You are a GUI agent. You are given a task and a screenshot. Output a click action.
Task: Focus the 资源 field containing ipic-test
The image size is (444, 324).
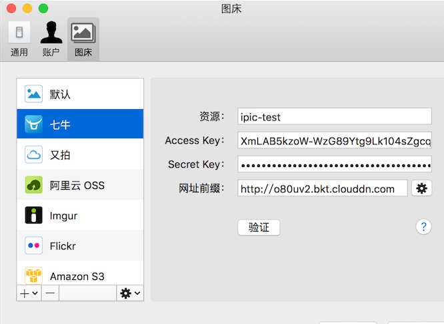point(335,116)
